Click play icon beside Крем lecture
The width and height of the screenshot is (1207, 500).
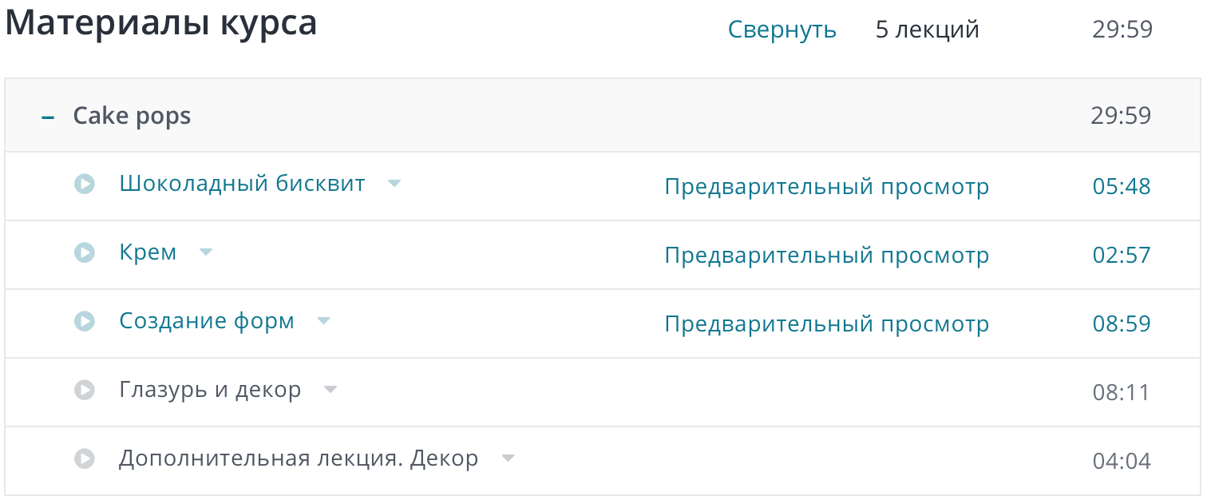pyautogui.click(x=84, y=253)
